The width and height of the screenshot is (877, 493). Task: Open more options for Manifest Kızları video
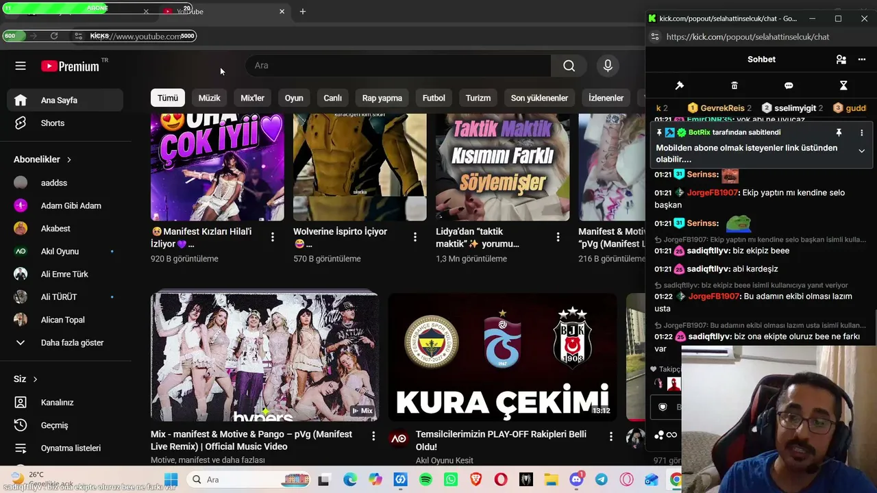pyautogui.click(x=273, y=237)
